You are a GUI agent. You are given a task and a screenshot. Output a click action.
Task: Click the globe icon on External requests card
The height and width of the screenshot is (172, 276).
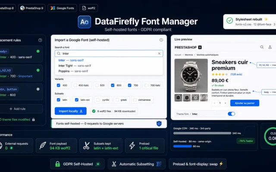point(0,145)
